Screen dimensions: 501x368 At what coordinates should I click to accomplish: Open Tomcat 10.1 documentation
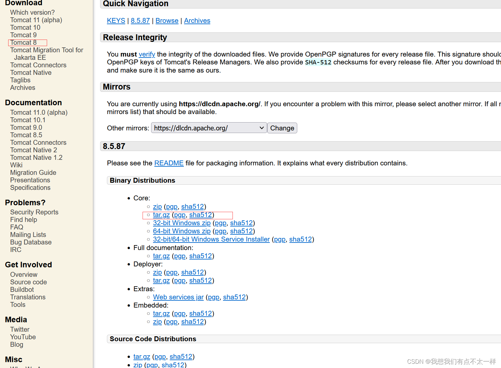(28, 120)
